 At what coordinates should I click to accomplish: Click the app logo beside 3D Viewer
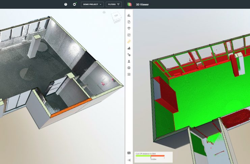129,4
